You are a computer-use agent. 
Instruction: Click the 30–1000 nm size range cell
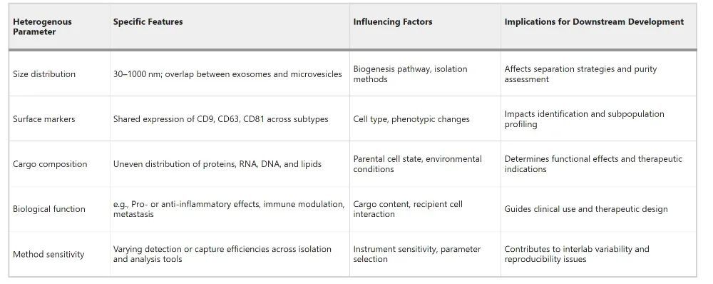click(x=227, y=74)
